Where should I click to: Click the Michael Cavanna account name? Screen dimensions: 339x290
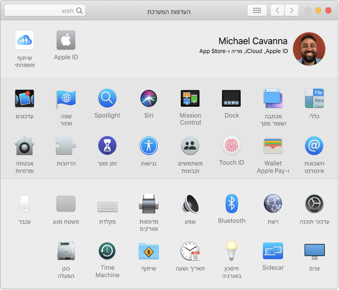pyautogui.click(x=253, y=41)
